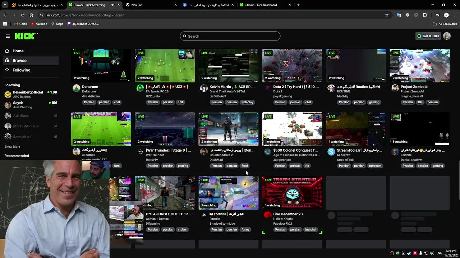Screen dimensions: 460x258
Task: Click the restream tag on StreamTools
Action: (x=375, y=166)
